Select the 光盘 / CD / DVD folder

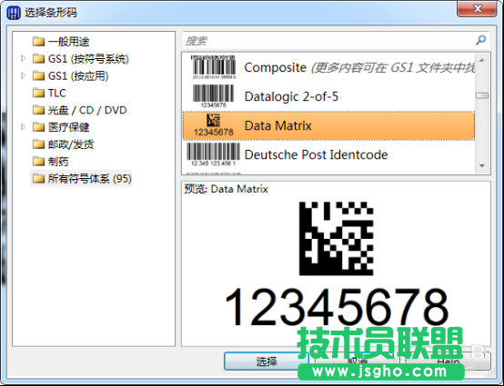click(80, 110)
